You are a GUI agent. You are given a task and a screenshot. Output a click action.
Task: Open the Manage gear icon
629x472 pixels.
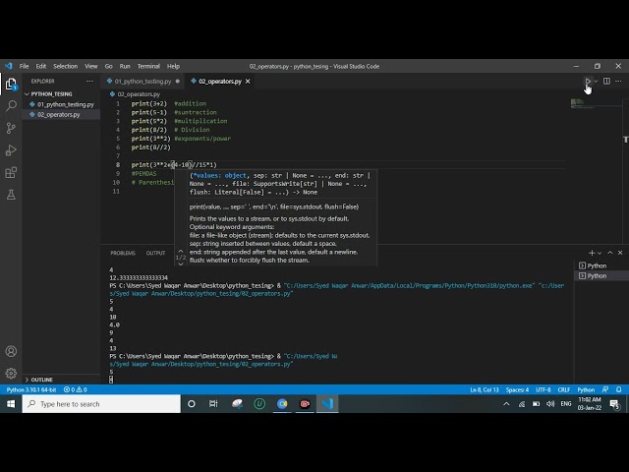[11, 374]
